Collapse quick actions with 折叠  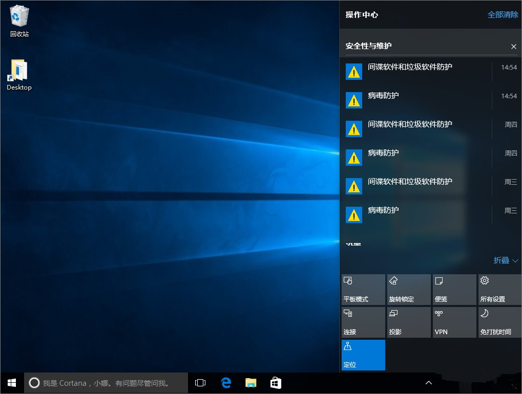[x=506, y=260]
